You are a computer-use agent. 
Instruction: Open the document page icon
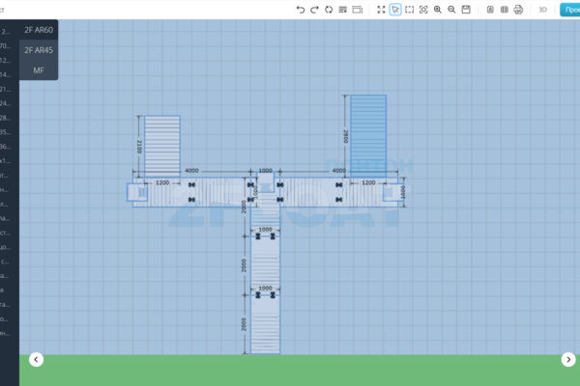coord(490,10)
